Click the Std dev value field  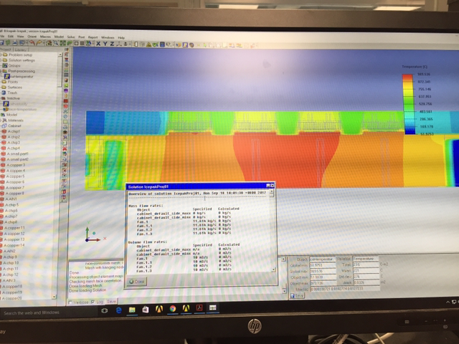click(366, 277)
